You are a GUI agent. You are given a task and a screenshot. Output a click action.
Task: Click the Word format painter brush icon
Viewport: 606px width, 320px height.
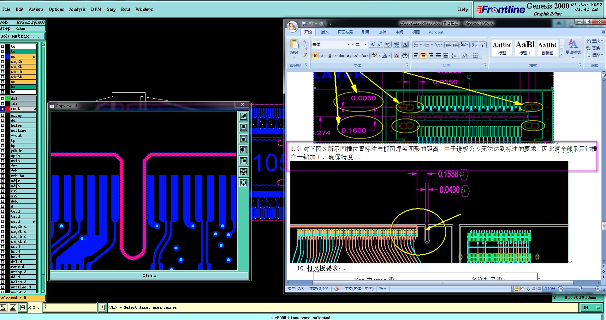(x=305, y=55)
